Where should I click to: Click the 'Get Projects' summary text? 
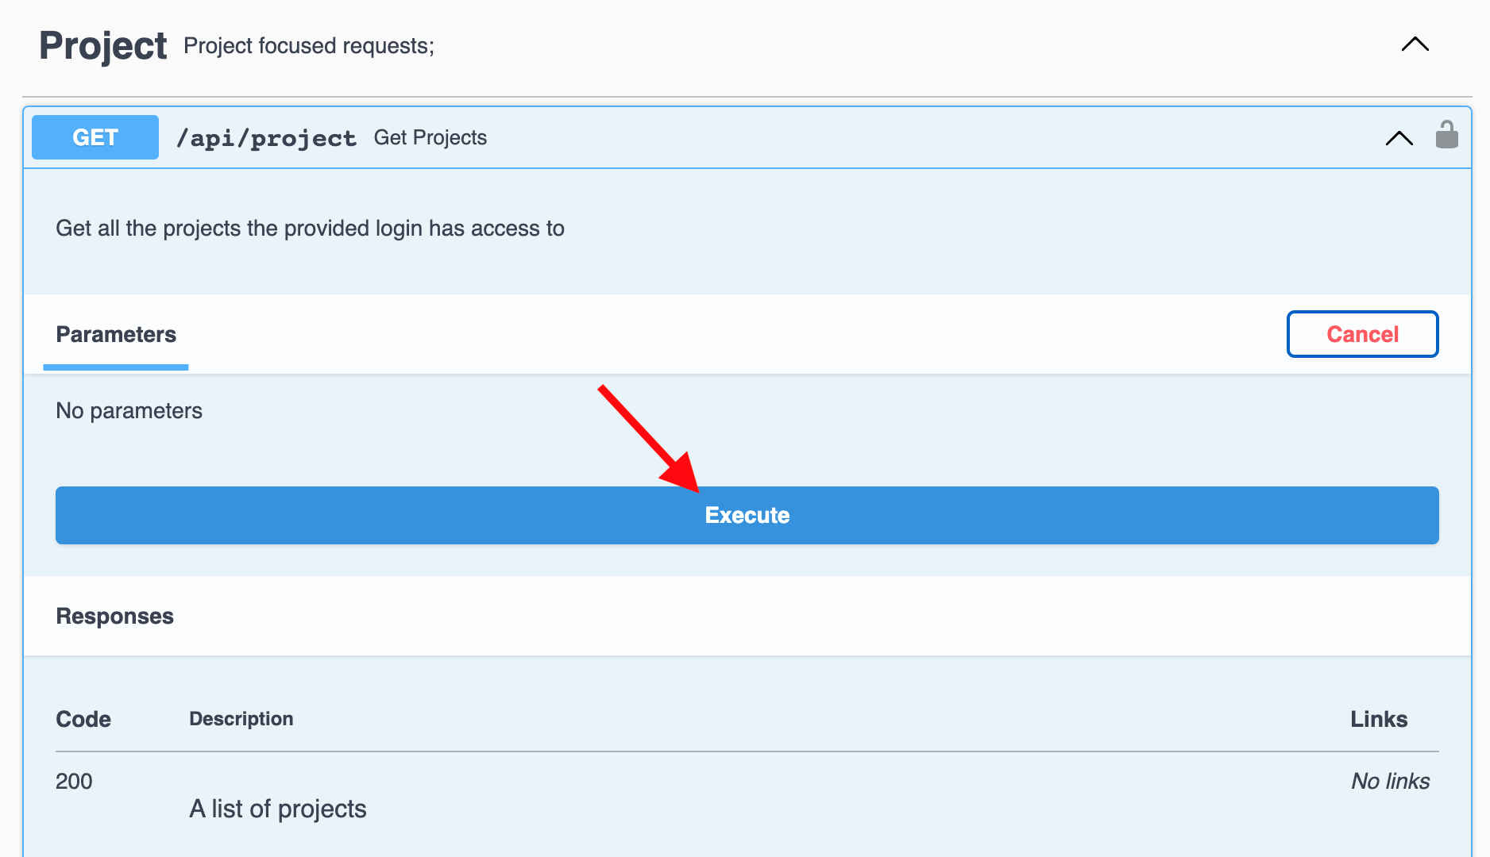[x=430, y=137]
